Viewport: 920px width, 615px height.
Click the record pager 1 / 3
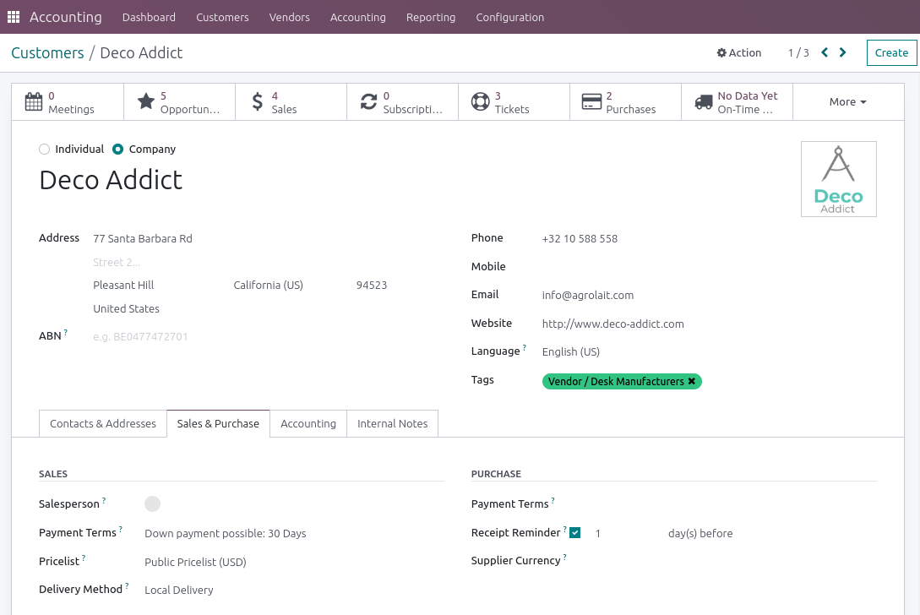pyautogui.click(x=798, y=53)
